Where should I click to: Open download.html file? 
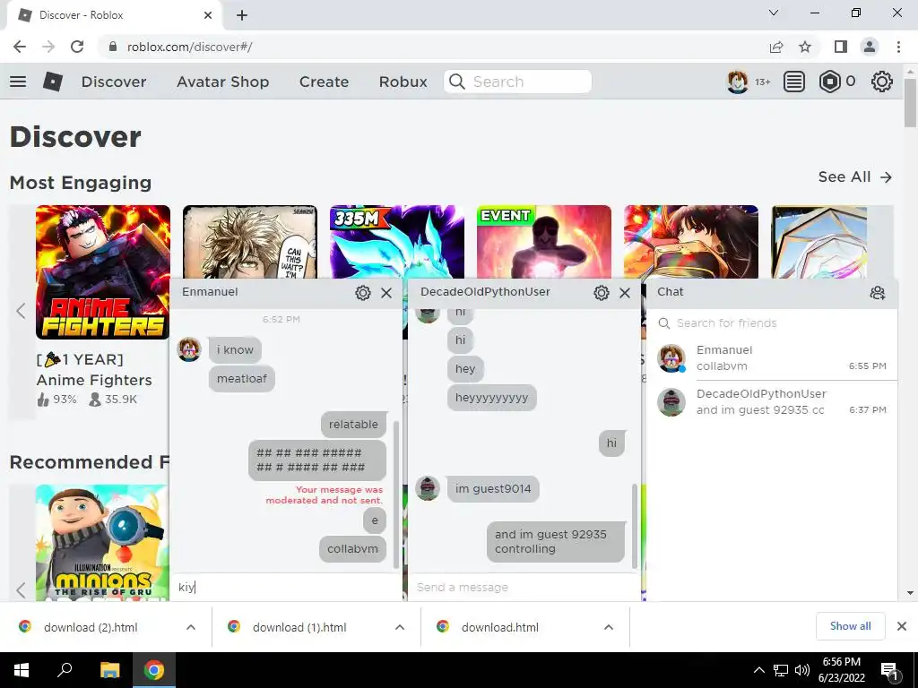[x=499, y=627]
